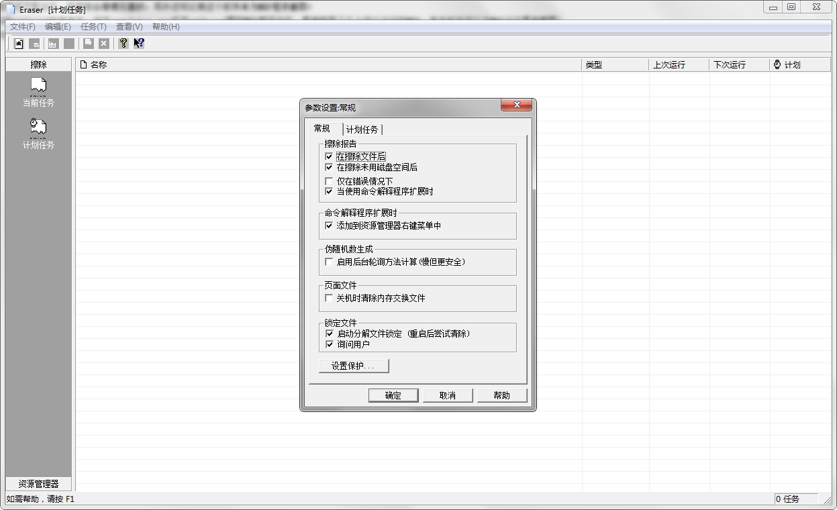Click the What's This context help icon
This screenshot has width=837, height=510.
(139, 44)
